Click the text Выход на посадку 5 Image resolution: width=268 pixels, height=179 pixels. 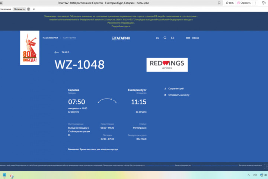pyautogui.click(x=79, y=128)
